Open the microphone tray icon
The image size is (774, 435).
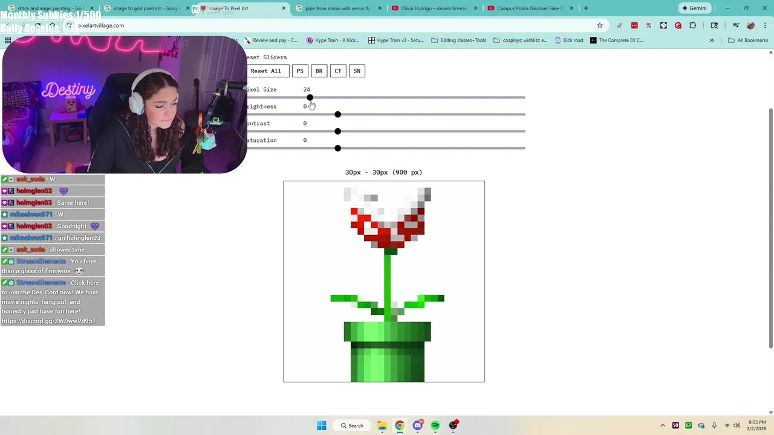point(714,425)
